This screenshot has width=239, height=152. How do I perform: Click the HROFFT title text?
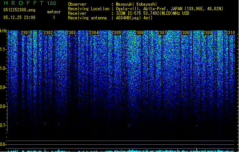coord(23,3)
